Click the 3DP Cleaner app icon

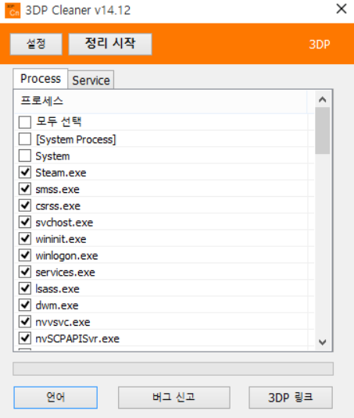coord(13,11)
